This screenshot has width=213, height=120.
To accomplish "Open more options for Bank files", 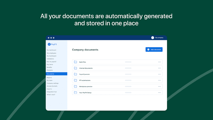I will click(x=159, y=62).
